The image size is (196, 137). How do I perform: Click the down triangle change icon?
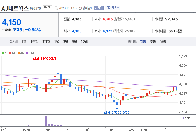click(x=15, y=30)
